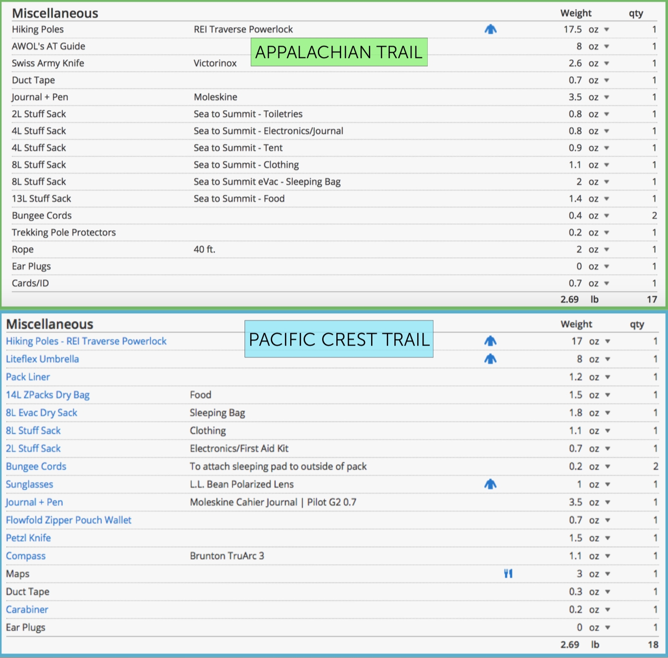Click worn shirt icon on Liteflex Umbrella row
Image resolution: width=668 pixels, height=658 pixels.
(x=491, y=359)
